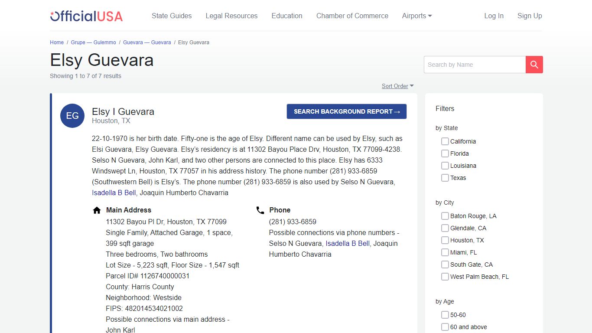The width and height of the screenshot is (592, 333).
Task: Toggle the South Gate, CA checkbox
Action: click(445, 264)
